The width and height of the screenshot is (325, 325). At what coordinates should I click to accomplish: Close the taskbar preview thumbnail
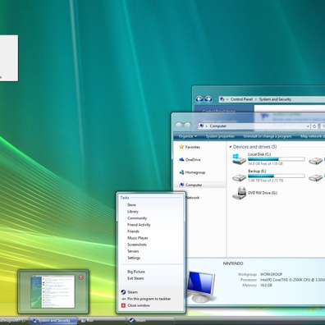[x=81, y=277]
